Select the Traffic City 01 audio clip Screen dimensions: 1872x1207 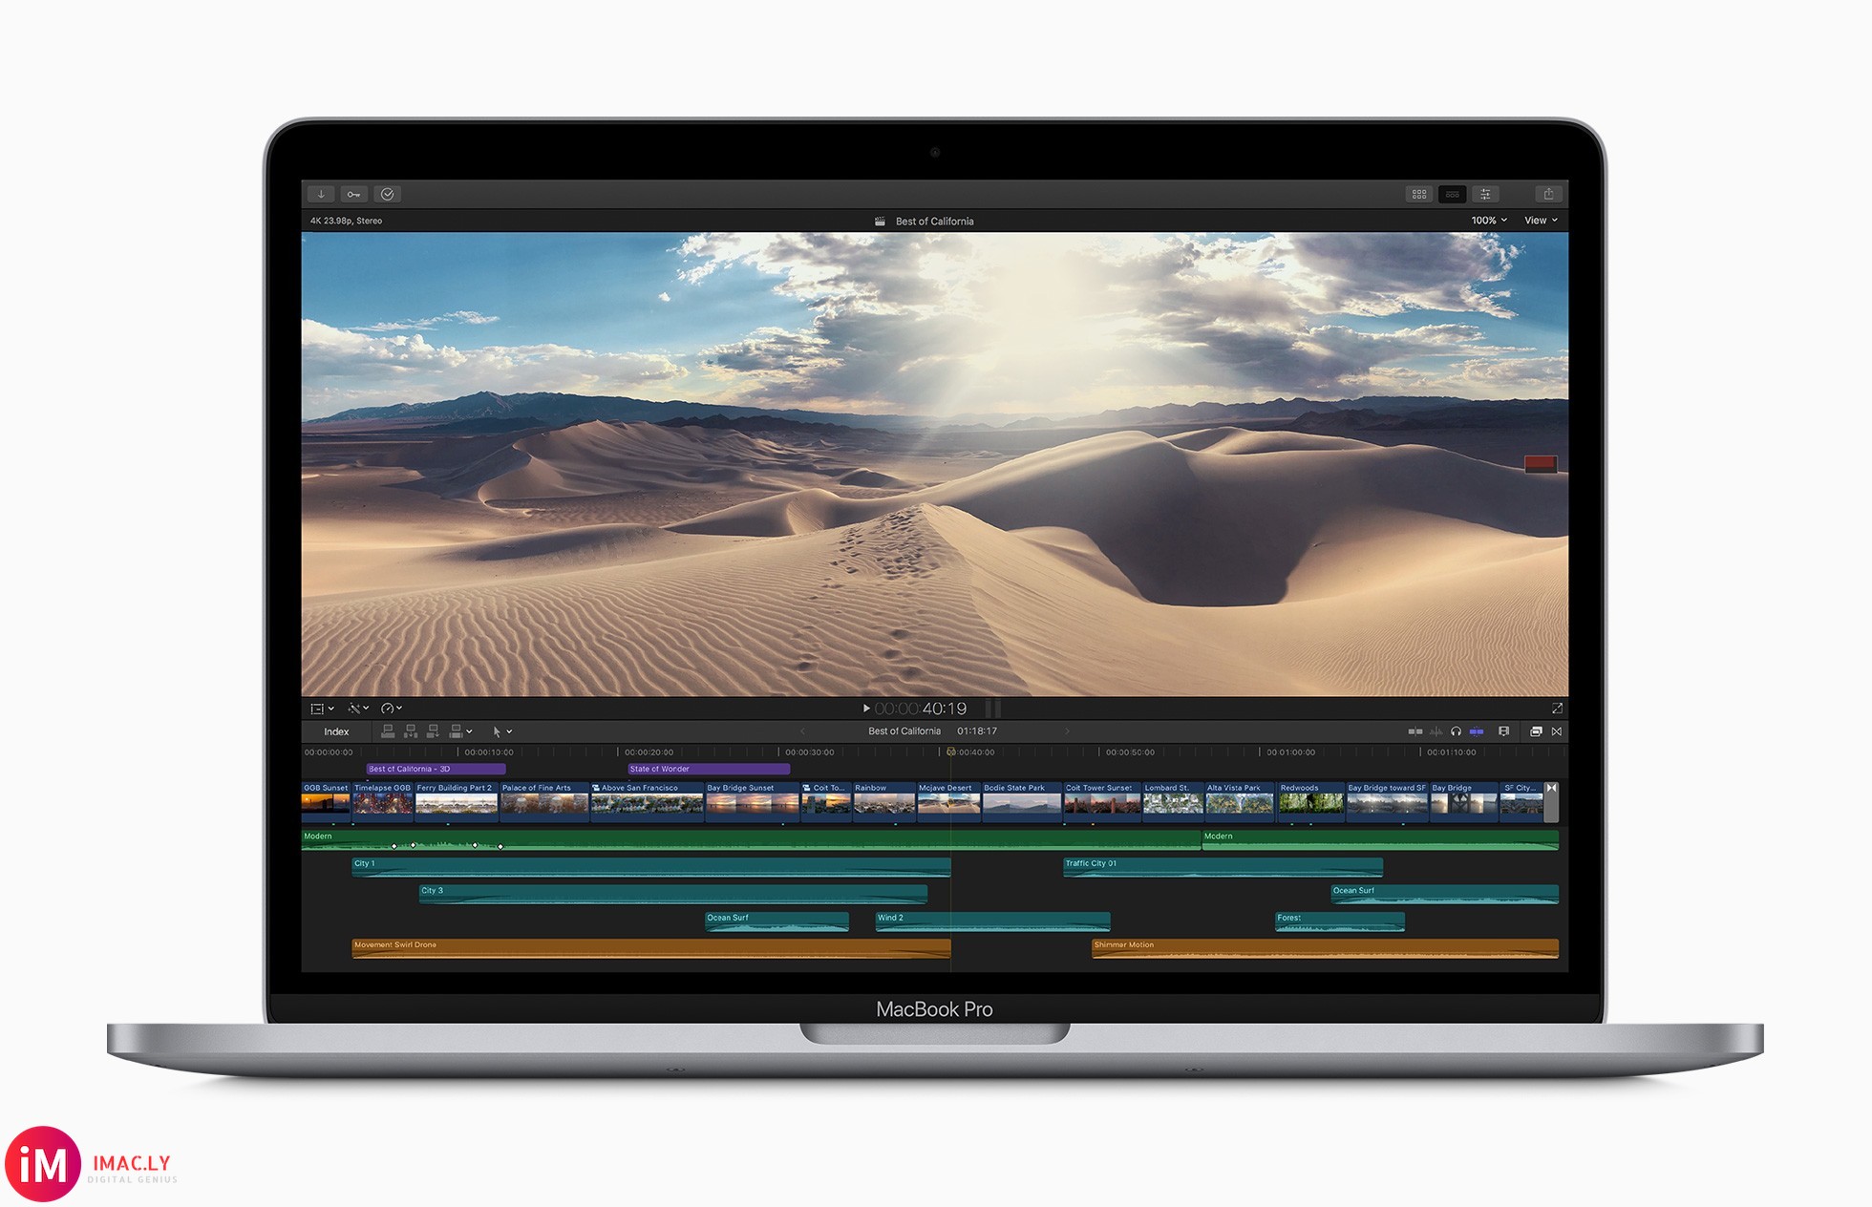click(x=1223, y=867)
